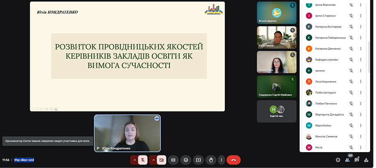
Task: Open the chat messages icon
Action: (357, 160)
